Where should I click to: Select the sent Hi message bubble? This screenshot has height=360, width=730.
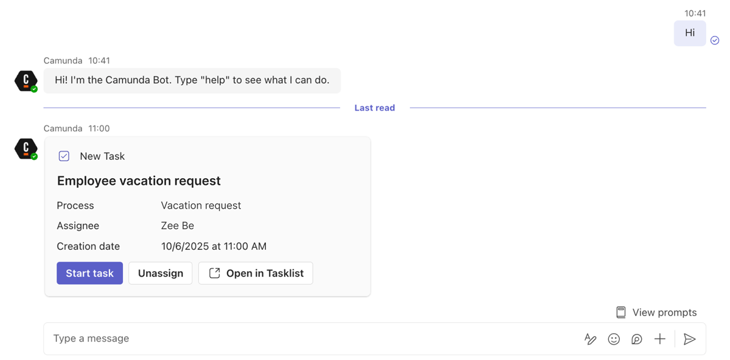point(690,33)
